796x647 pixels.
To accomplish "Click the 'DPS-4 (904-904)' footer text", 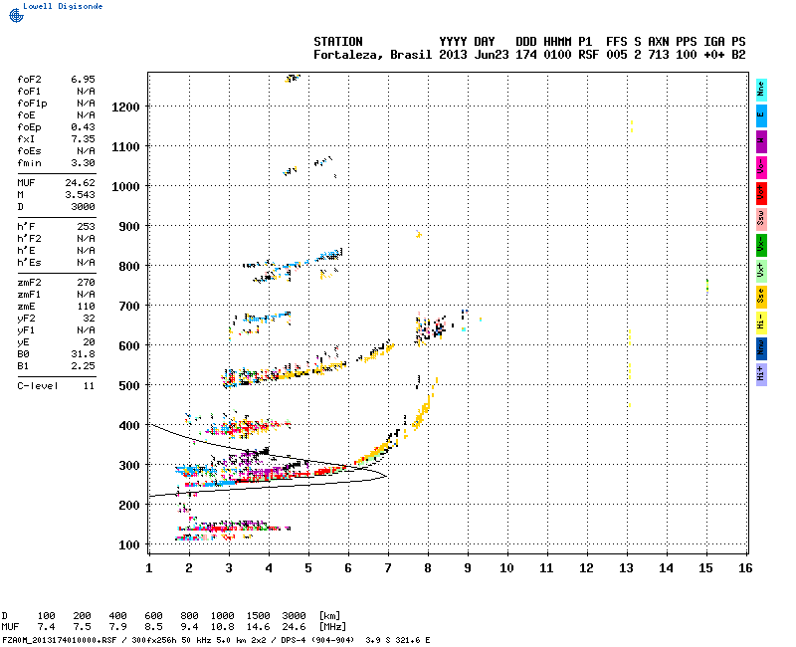I will (x=317, y=640).
